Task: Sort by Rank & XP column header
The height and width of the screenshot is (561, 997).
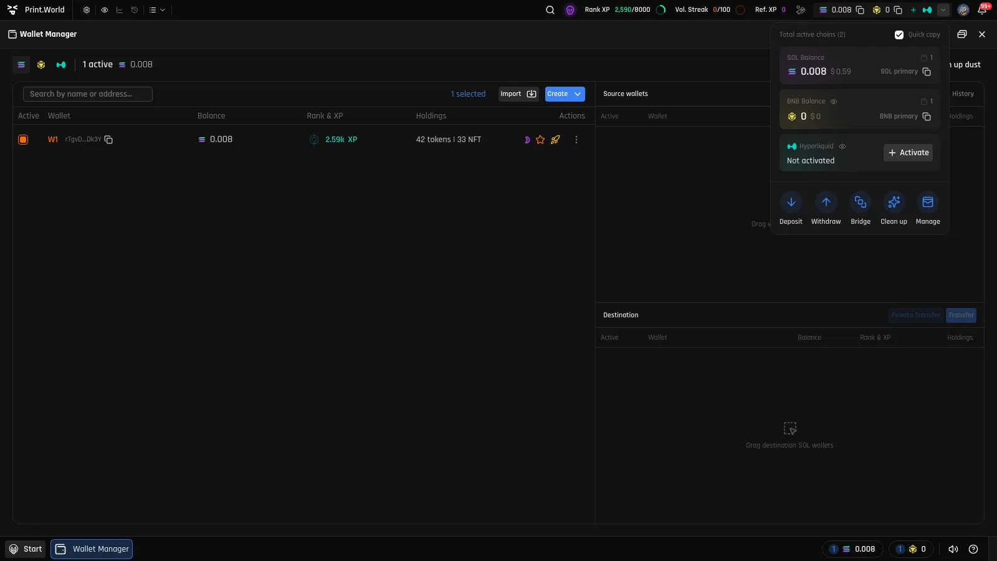Action: tap(325, 116)
